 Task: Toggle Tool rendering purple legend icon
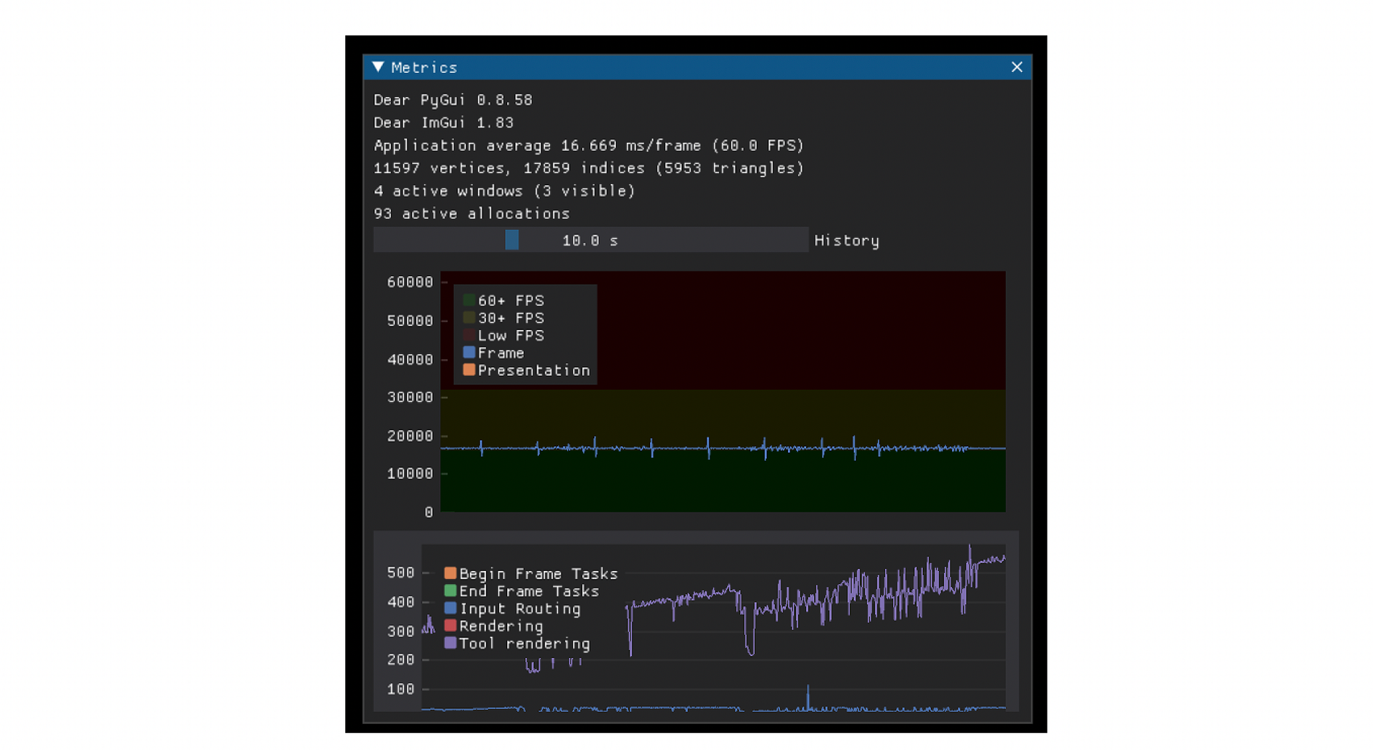450,643
